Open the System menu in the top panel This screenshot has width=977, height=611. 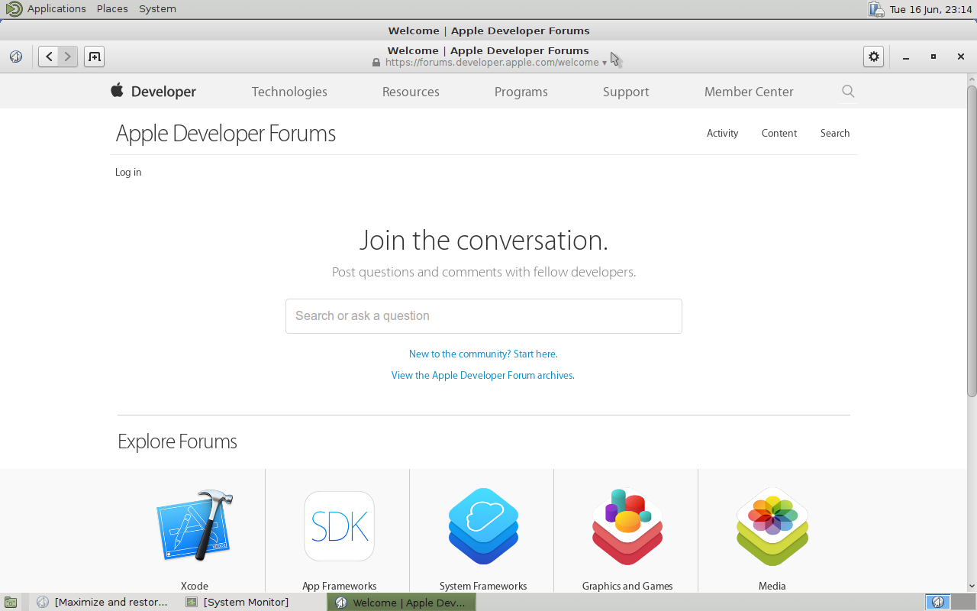[x=157, y=9]
